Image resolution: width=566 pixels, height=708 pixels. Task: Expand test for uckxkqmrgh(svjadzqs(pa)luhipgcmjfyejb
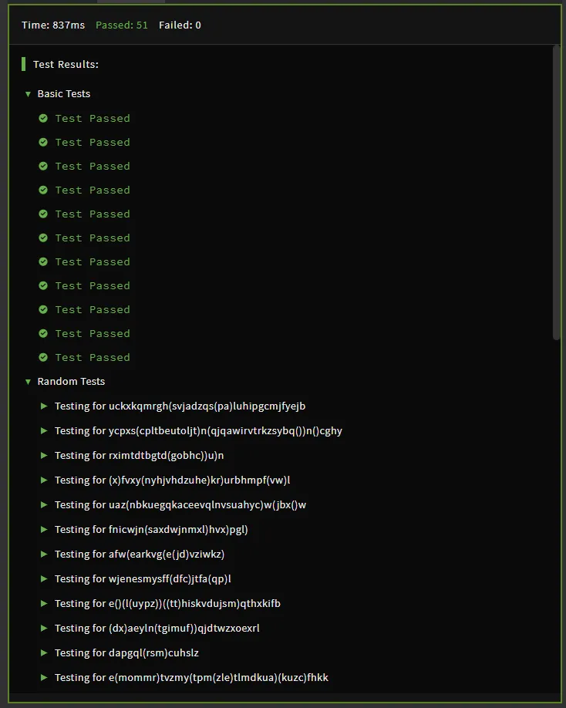click(x=44, y=406)
